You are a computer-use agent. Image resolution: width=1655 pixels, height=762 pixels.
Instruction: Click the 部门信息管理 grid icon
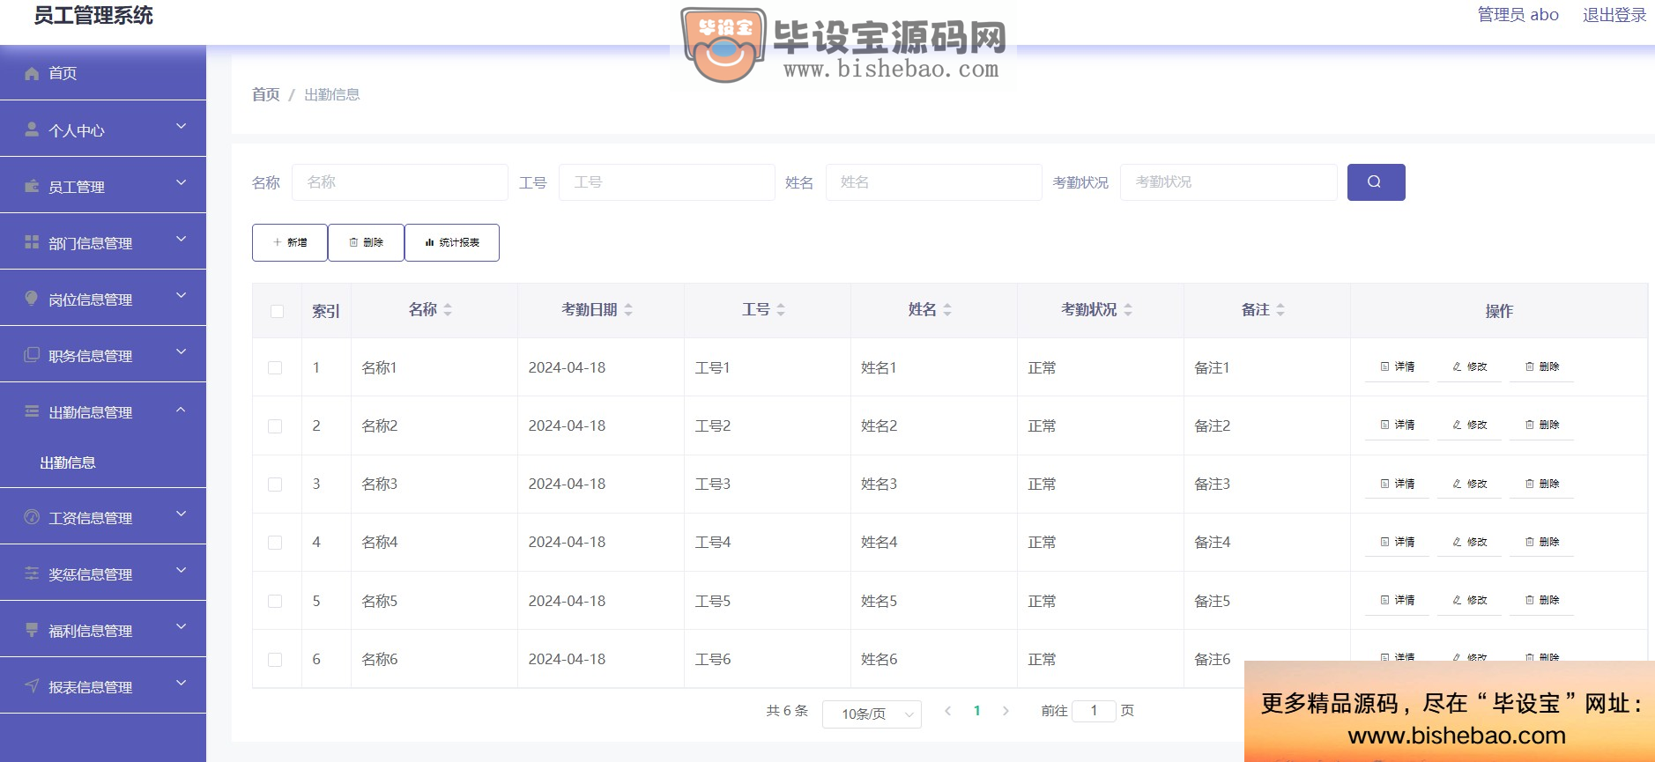[x=32, y=242]
